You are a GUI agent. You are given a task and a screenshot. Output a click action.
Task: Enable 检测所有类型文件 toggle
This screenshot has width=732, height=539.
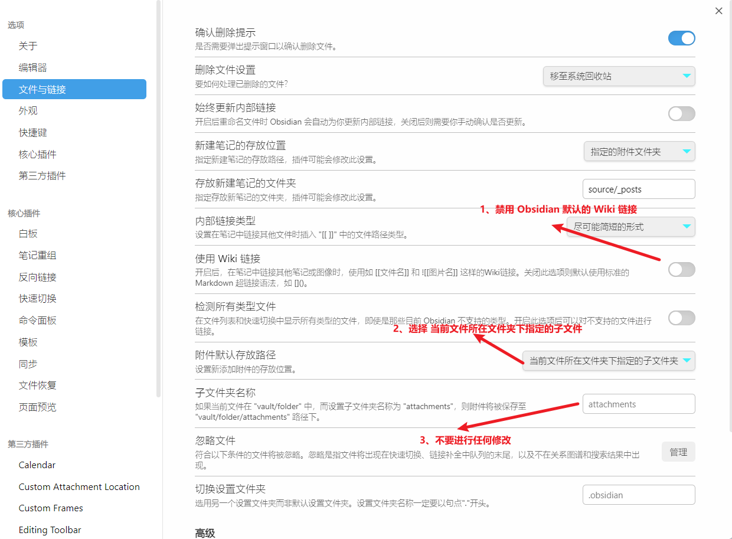point(681,318)
